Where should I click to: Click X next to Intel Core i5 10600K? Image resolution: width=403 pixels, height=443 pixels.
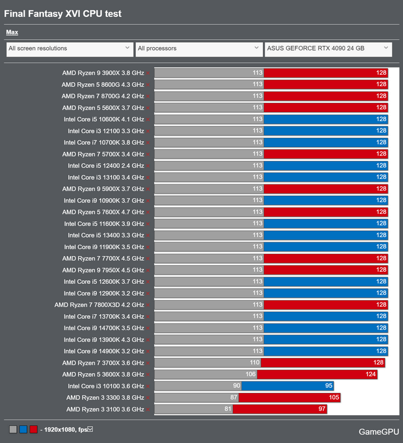148,119
